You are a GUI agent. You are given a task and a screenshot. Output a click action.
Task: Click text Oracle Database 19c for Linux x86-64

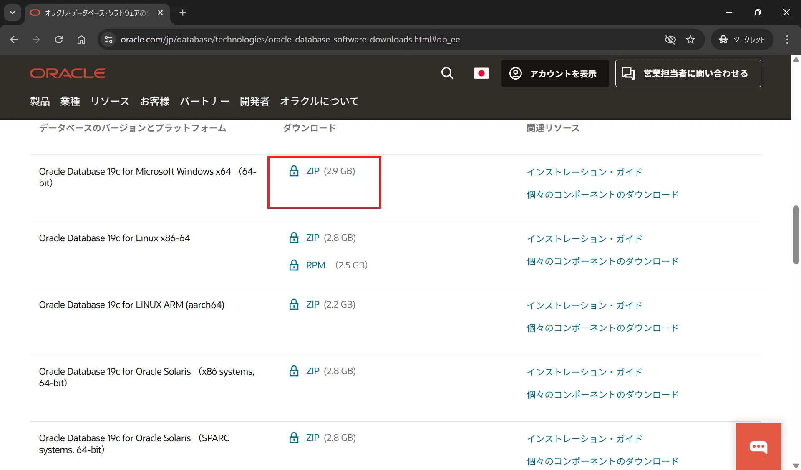coord(115,238)
